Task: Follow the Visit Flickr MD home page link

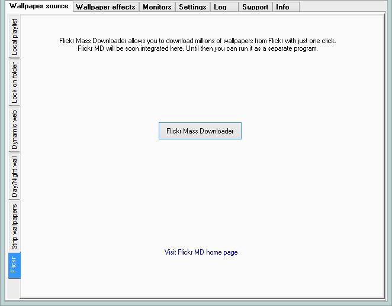Action: point(201,252)
